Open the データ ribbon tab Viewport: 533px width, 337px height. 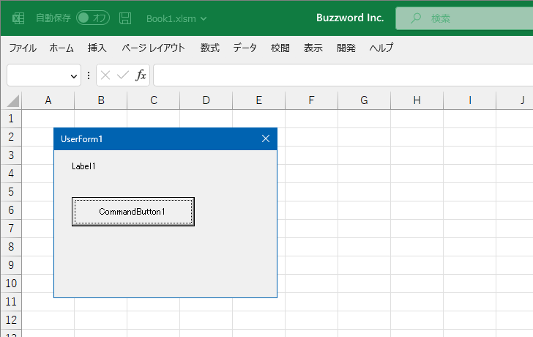(245, 48)
